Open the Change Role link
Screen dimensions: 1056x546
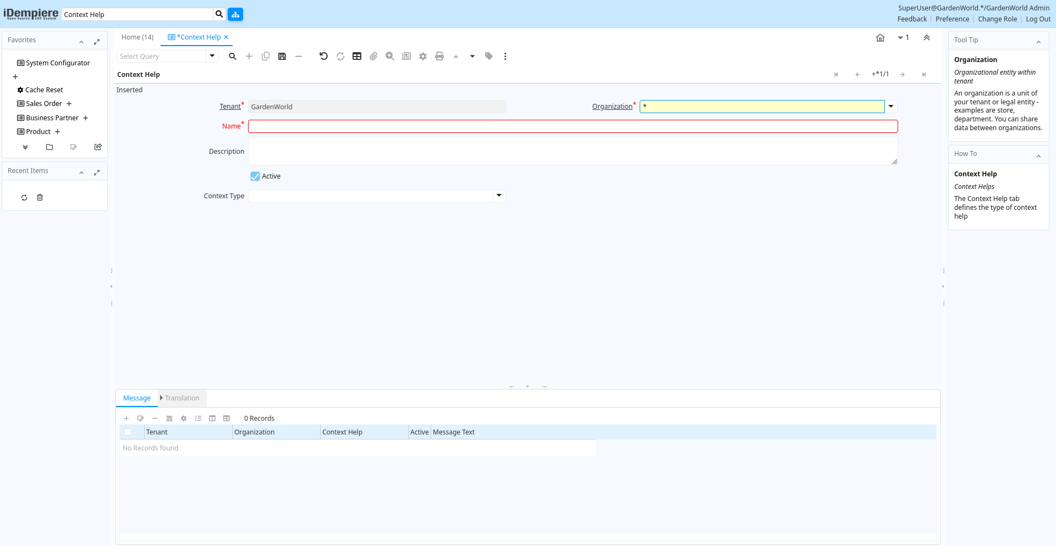tap(997, 19)
